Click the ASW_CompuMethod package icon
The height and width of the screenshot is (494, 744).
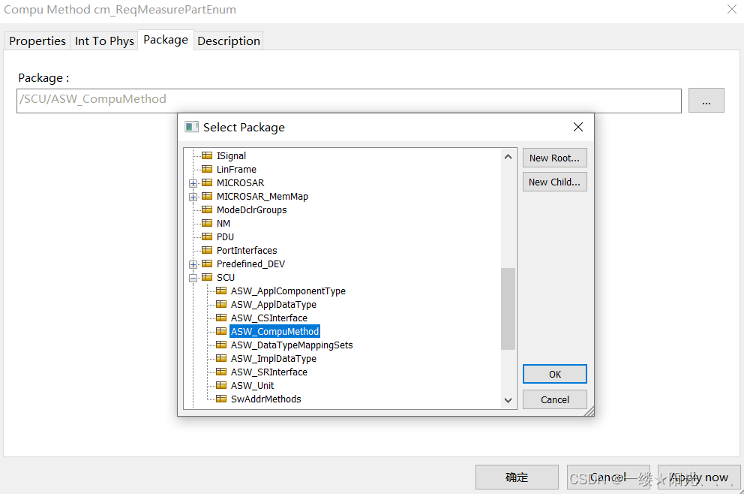coord(221,331)
